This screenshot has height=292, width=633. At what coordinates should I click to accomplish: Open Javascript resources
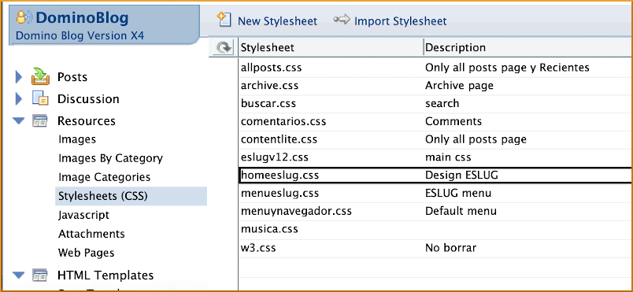[x=83, y=215]
